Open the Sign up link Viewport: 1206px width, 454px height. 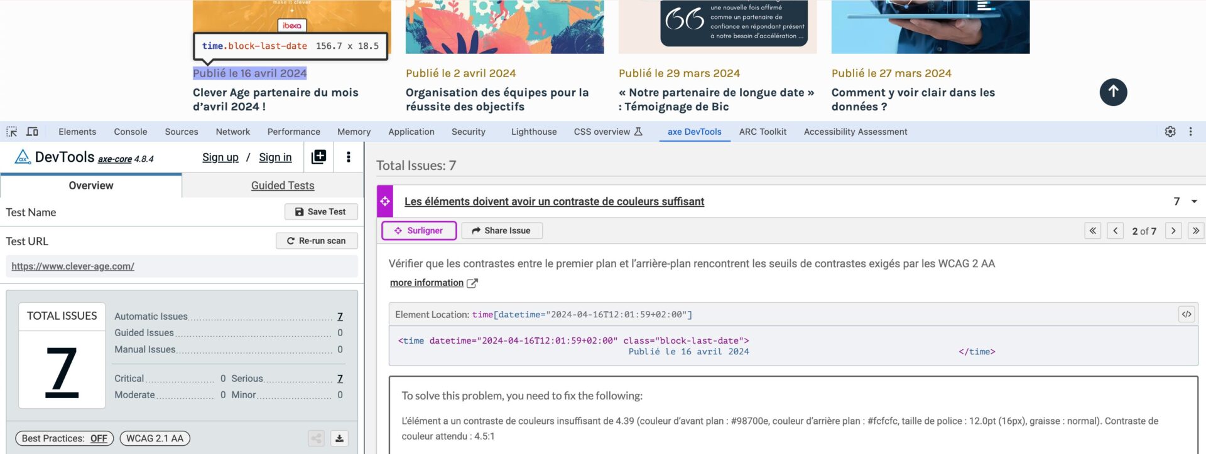[x=220, y=157]
